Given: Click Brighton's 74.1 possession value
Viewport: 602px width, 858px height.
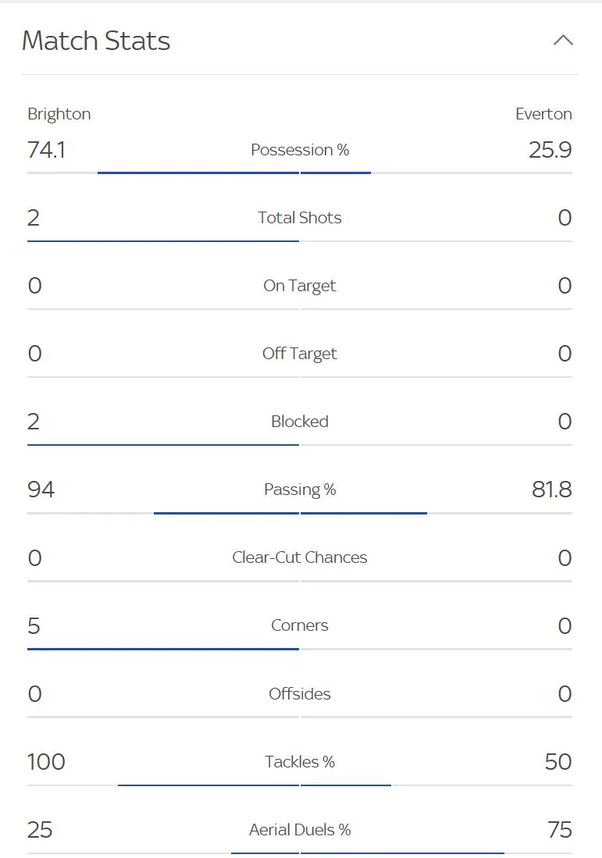Looking at the screenshot, I should click(46, 150).
